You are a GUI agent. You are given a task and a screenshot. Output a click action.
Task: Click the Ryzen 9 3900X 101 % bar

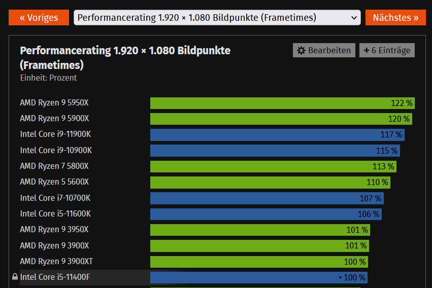pyautogui.click(x=259, y=246)
